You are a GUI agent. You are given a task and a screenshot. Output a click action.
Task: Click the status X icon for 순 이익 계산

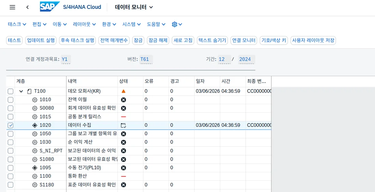(124, 142)
